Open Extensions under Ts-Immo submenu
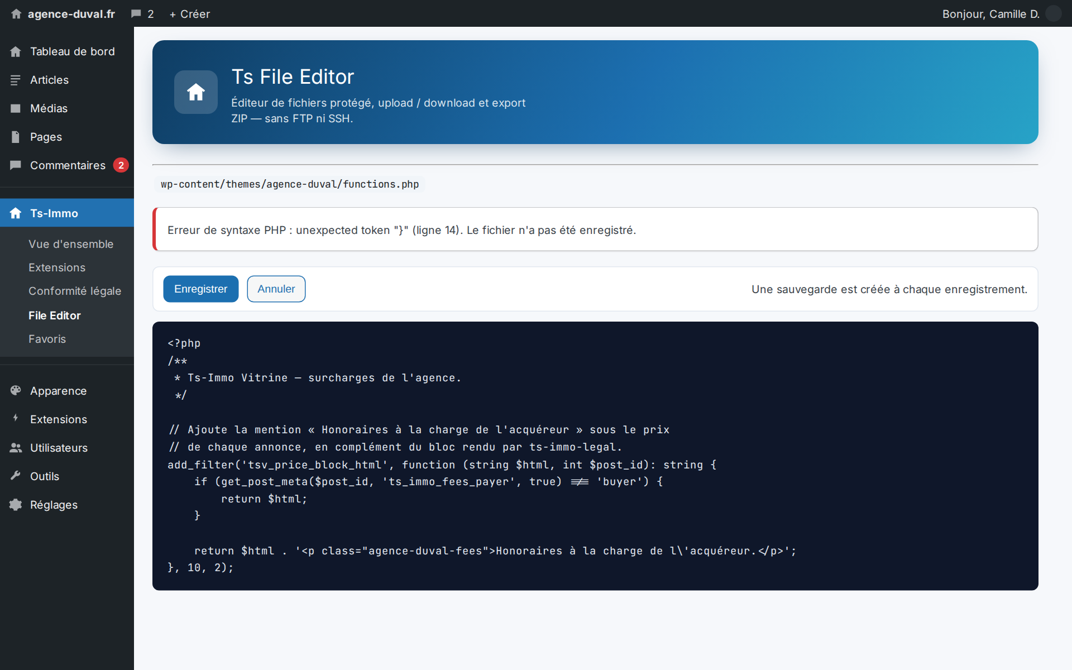 point(57,267)
